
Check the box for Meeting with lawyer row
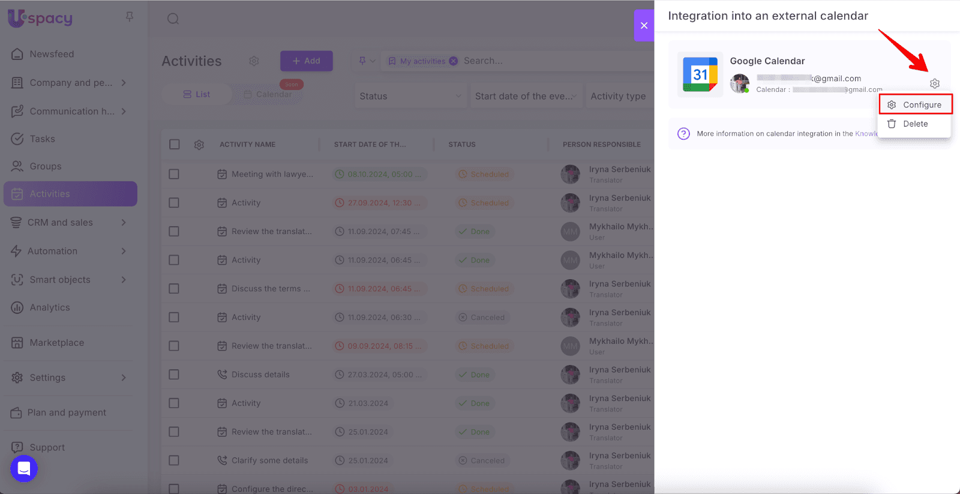coord(174,174)
